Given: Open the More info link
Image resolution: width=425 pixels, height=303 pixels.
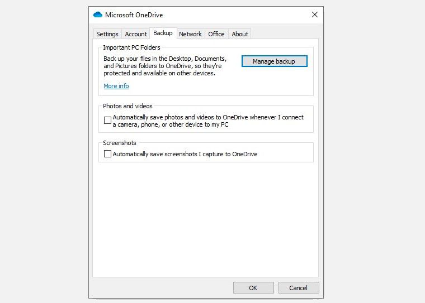Looking at the screenshot, I should pos(116,86).
